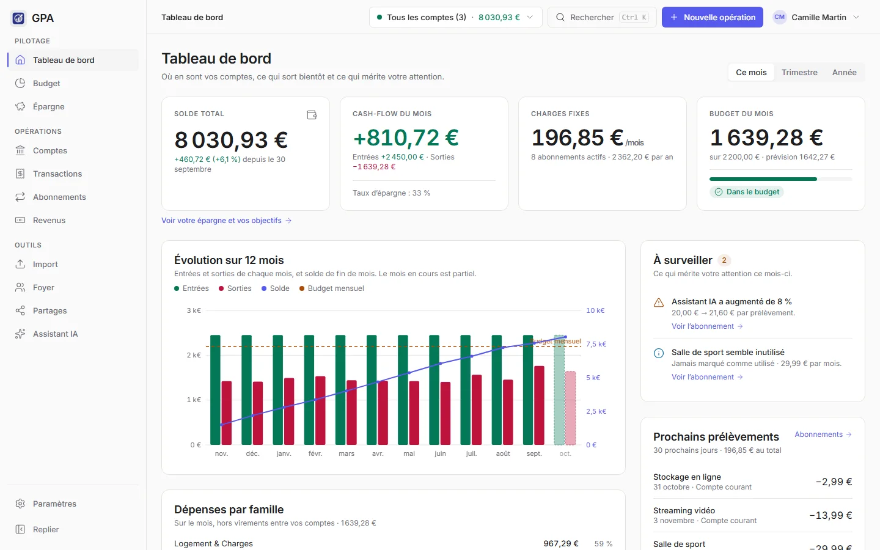The width and height of the screenshot is (880, 550).
Task: Click the GPA logo icon
Action: [x=18, y=18]
